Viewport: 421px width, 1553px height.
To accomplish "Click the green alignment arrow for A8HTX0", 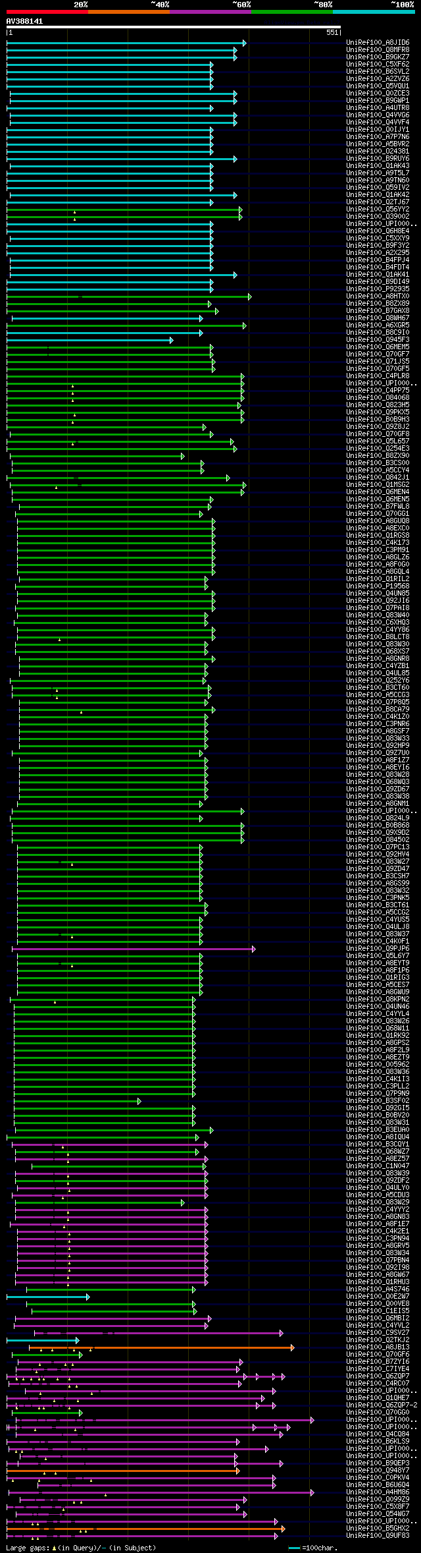I will [129, 296].
